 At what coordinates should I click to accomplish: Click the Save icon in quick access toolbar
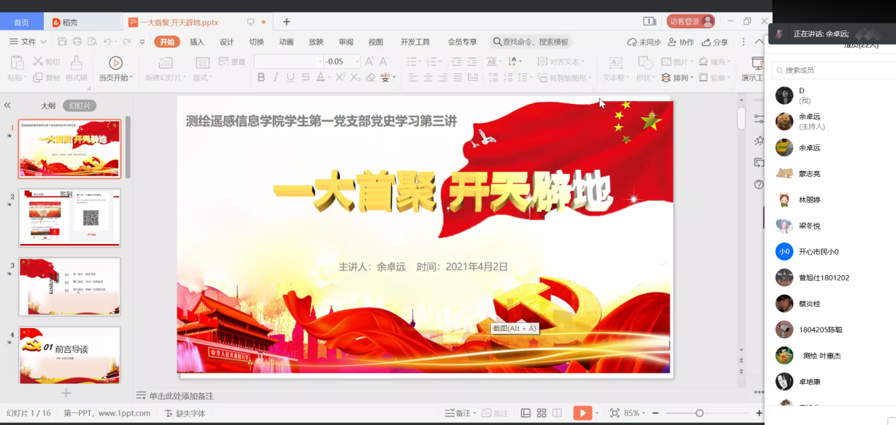[62, 42]
